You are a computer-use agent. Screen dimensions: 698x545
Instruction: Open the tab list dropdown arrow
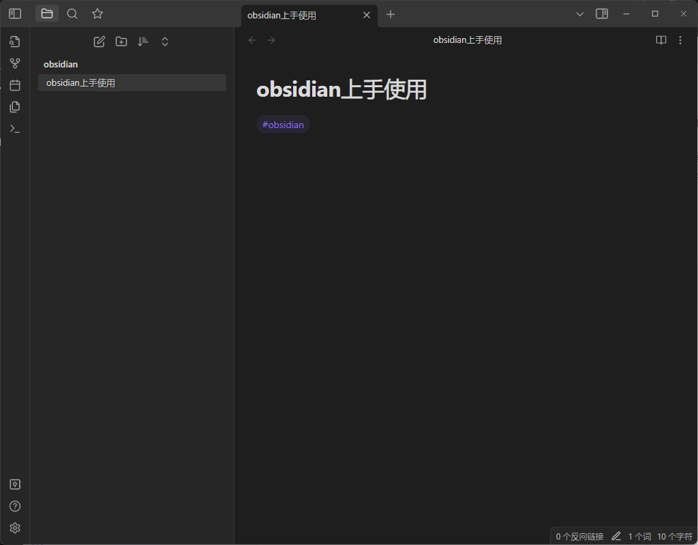click(579, 14)
